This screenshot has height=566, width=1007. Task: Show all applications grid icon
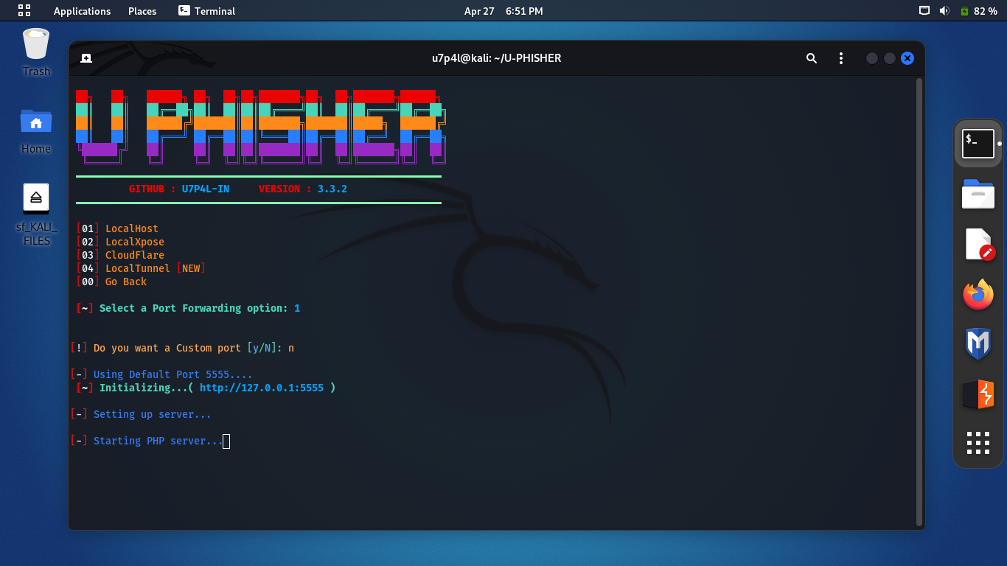[978, 443]
